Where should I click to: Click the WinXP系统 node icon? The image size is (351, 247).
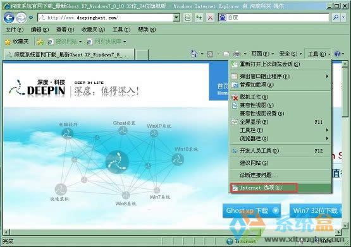pos(154,134)
